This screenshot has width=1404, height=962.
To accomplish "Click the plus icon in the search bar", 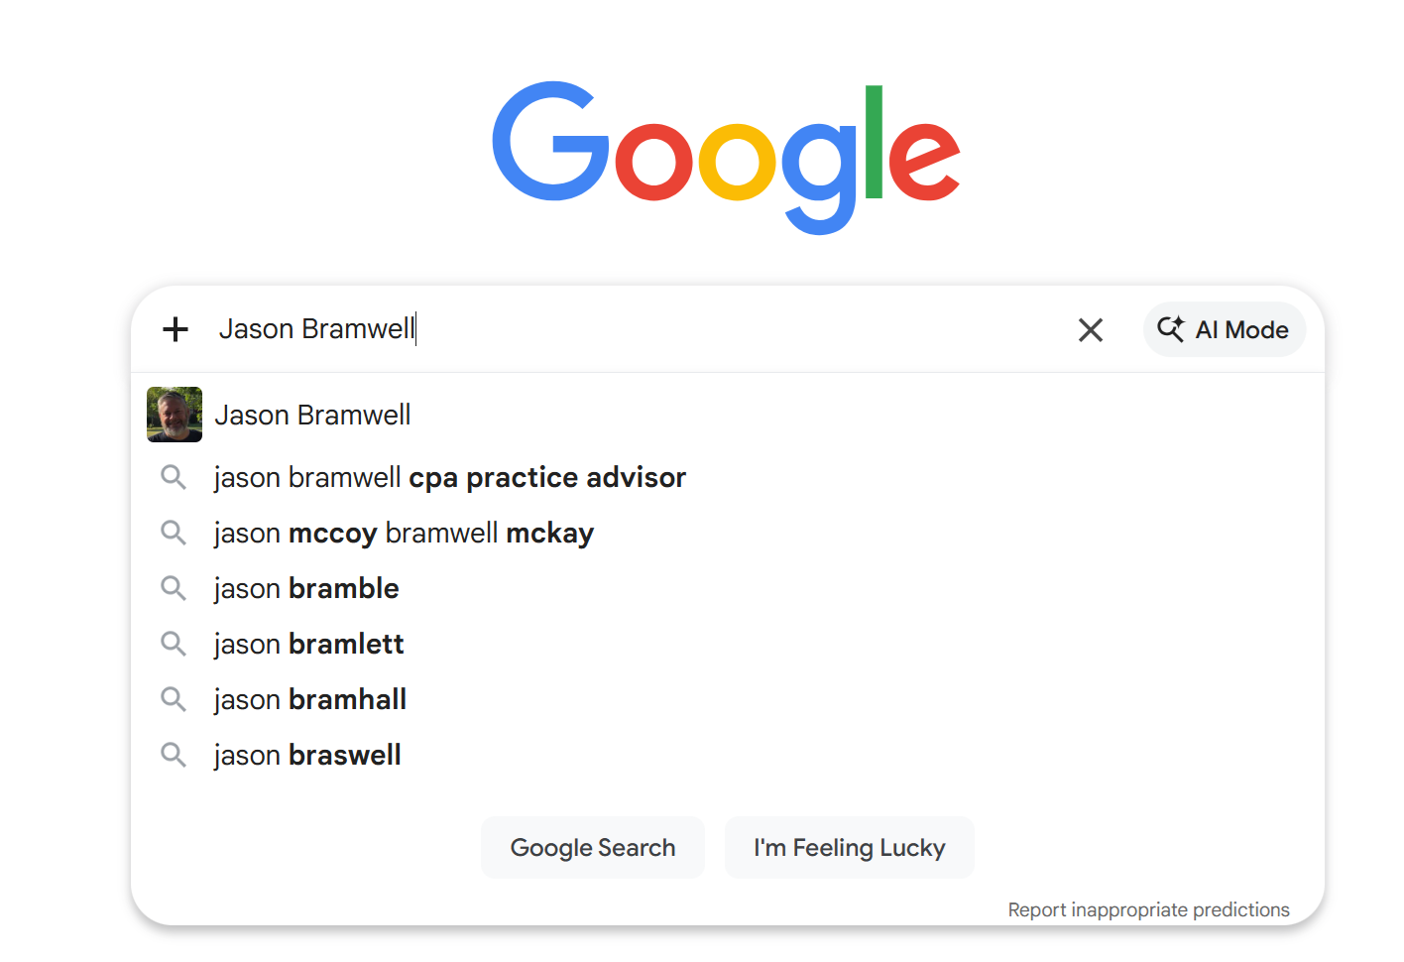I will click(x=175, y=329).
